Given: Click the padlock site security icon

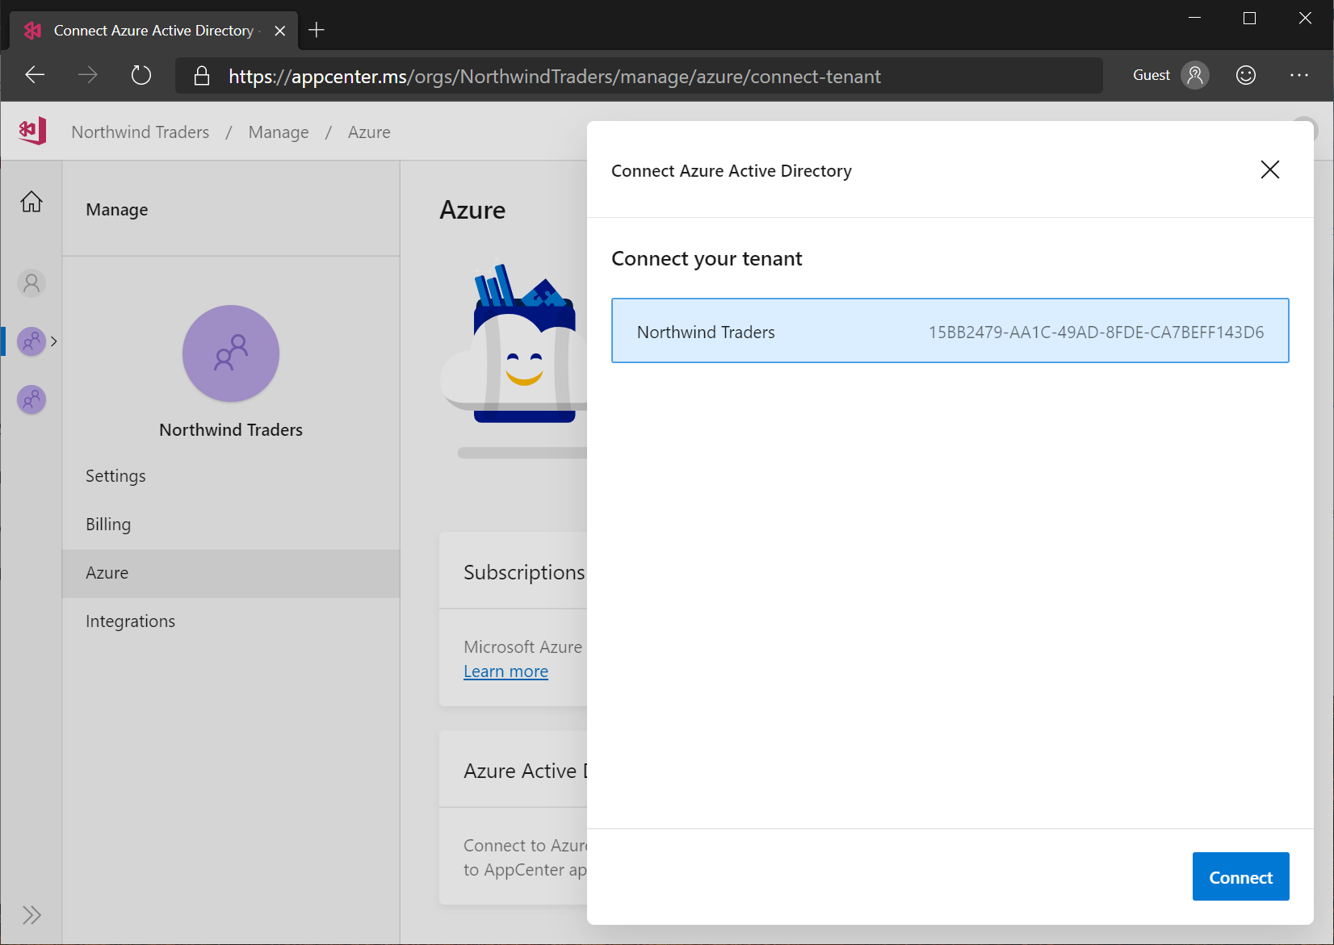Looking at the screenshot, I should point(200,75).
